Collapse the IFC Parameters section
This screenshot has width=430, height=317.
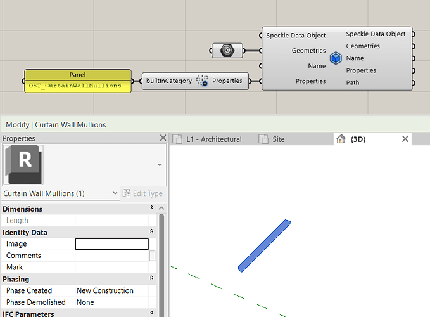coord(151,313)
